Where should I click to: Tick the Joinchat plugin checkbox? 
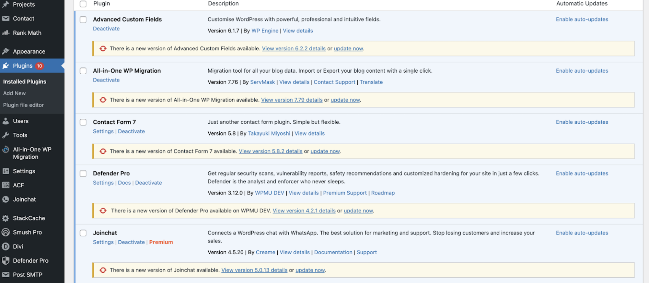click(83, 233)
